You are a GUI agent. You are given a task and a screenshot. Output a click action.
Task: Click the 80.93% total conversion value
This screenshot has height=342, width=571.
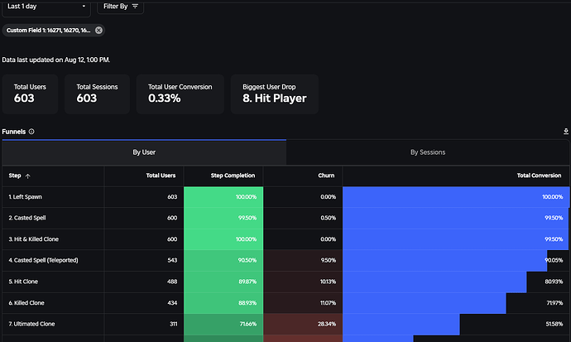tap(554, 282)
